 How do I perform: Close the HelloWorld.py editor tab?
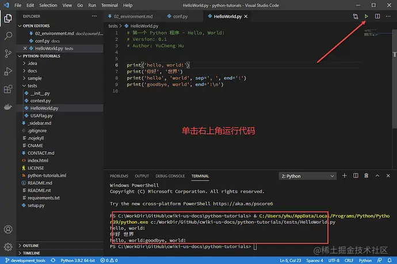246,17
